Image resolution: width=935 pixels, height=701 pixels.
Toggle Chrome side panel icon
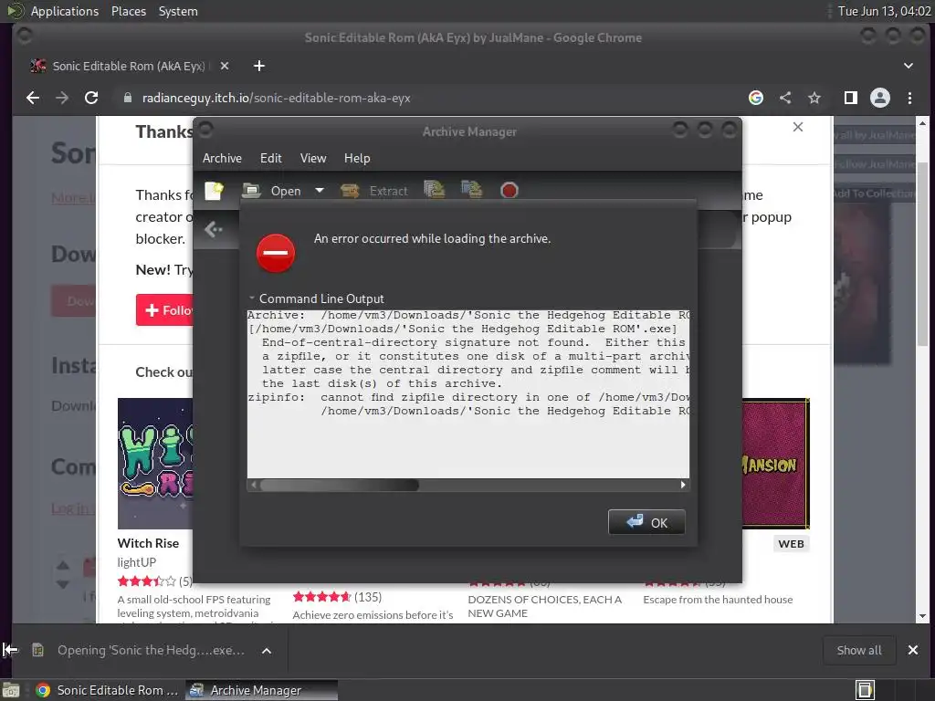(851, 98)
